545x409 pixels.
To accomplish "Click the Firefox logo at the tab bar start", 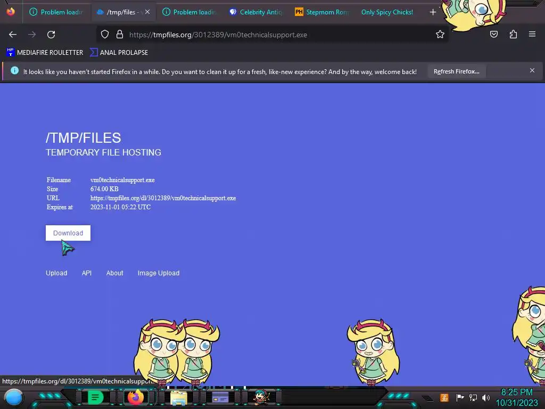I will coord(11,12).
